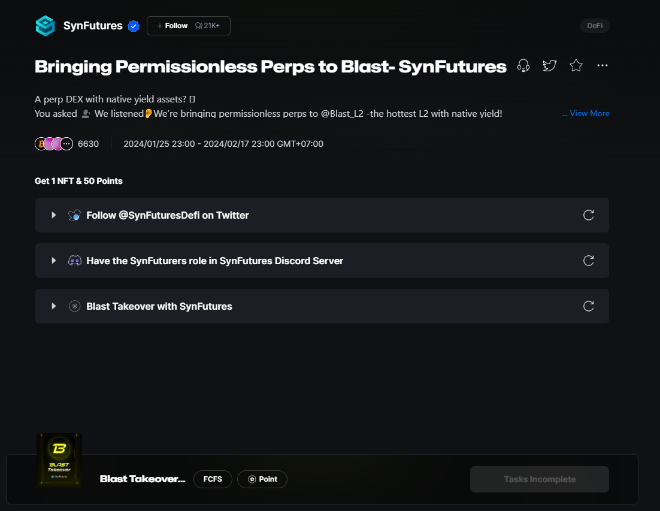Image resolution: width=660 pixels, height=511 pixels.
Task: Expand the Follow @SynFuturesDefi task arrow
Action: pyautogui.click(x=54, y=215)
